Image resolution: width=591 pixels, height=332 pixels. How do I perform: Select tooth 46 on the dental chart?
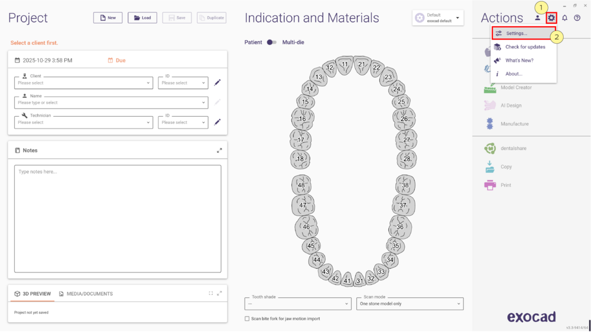click(306, 227)
